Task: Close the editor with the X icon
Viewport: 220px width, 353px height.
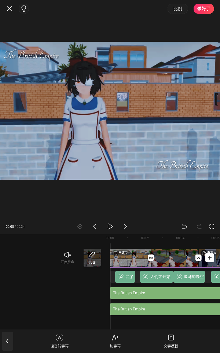Action: pos(10,9)
